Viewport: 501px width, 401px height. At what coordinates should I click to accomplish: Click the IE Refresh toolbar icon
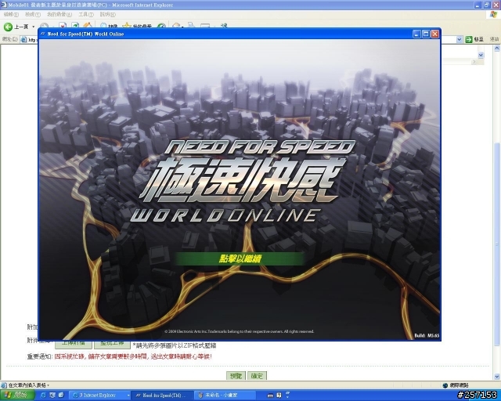(75, 26)
